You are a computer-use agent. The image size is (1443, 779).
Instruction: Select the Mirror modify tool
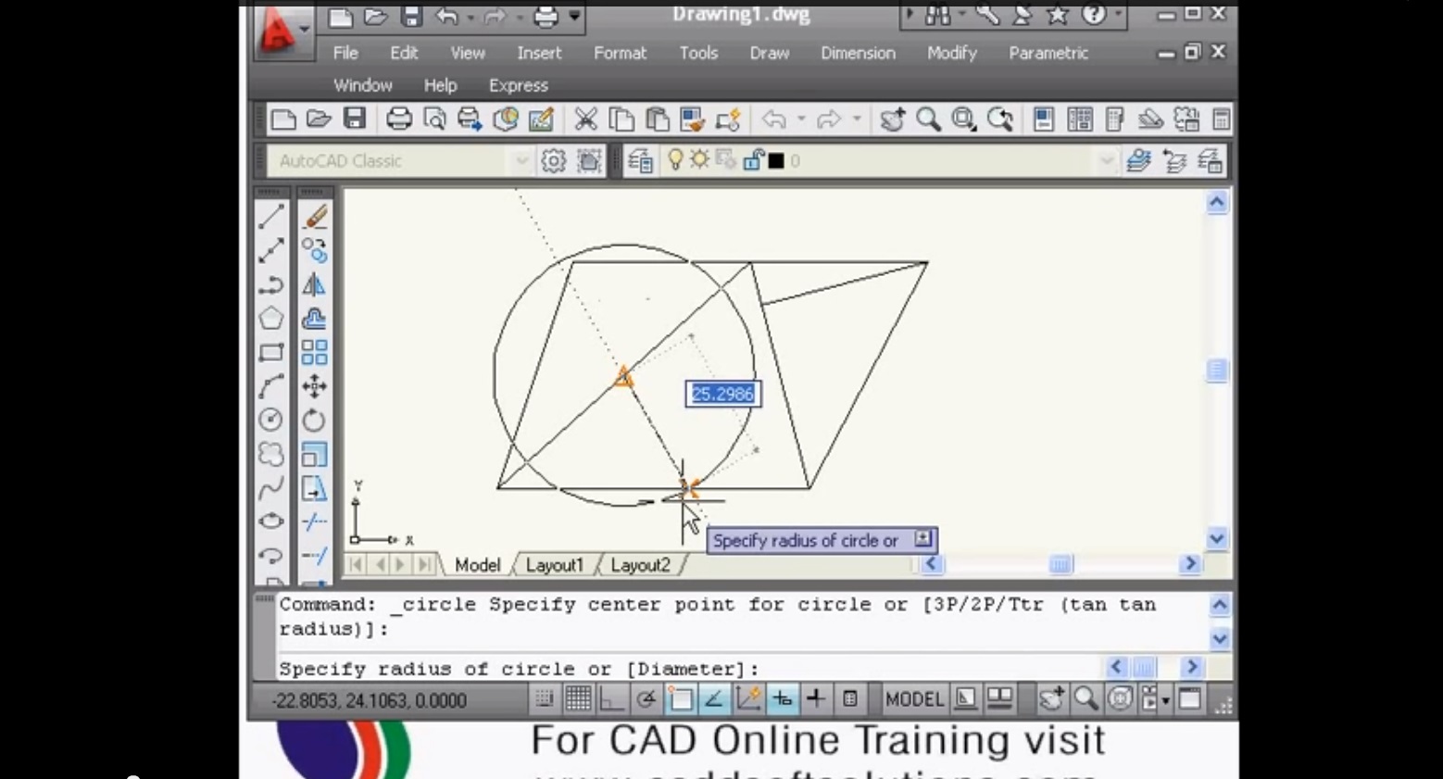coord(315,285)
